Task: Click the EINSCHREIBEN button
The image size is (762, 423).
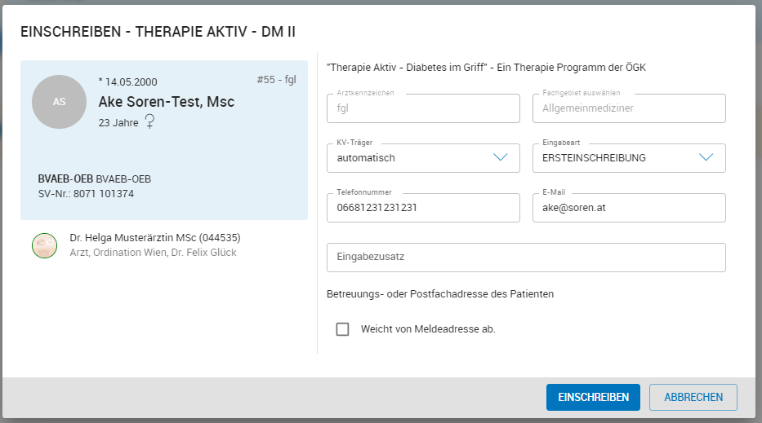Action: (x=593, y=397)
